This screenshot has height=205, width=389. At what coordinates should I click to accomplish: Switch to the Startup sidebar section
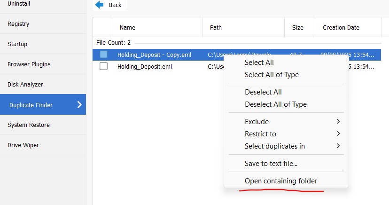click(x=17, y=44)
